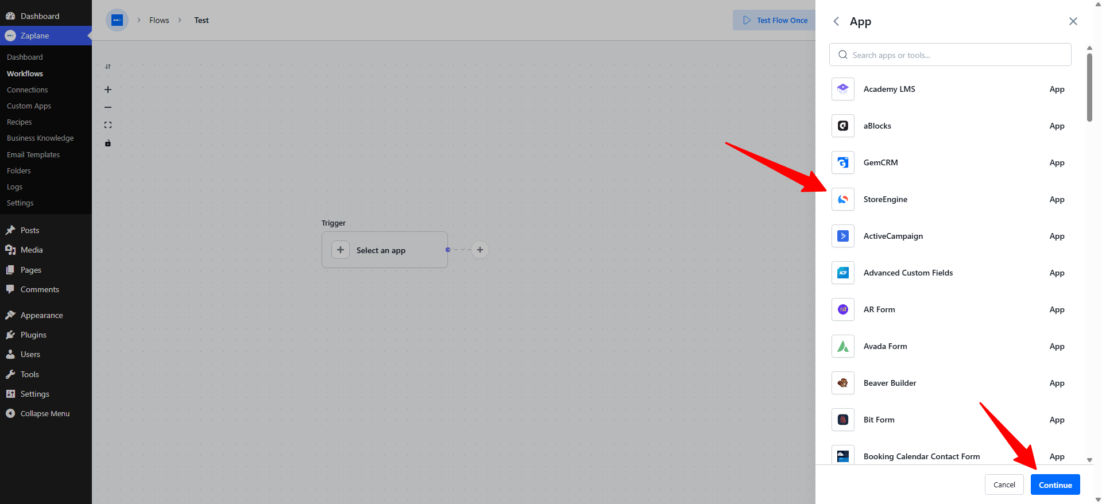Viewport: 1102px width, 504px height.
Task: Open the Posts menu
Action: coord(46,230)
